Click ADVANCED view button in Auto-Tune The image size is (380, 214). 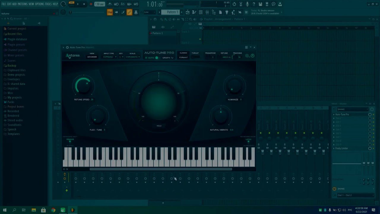click(x=92, y=57)
